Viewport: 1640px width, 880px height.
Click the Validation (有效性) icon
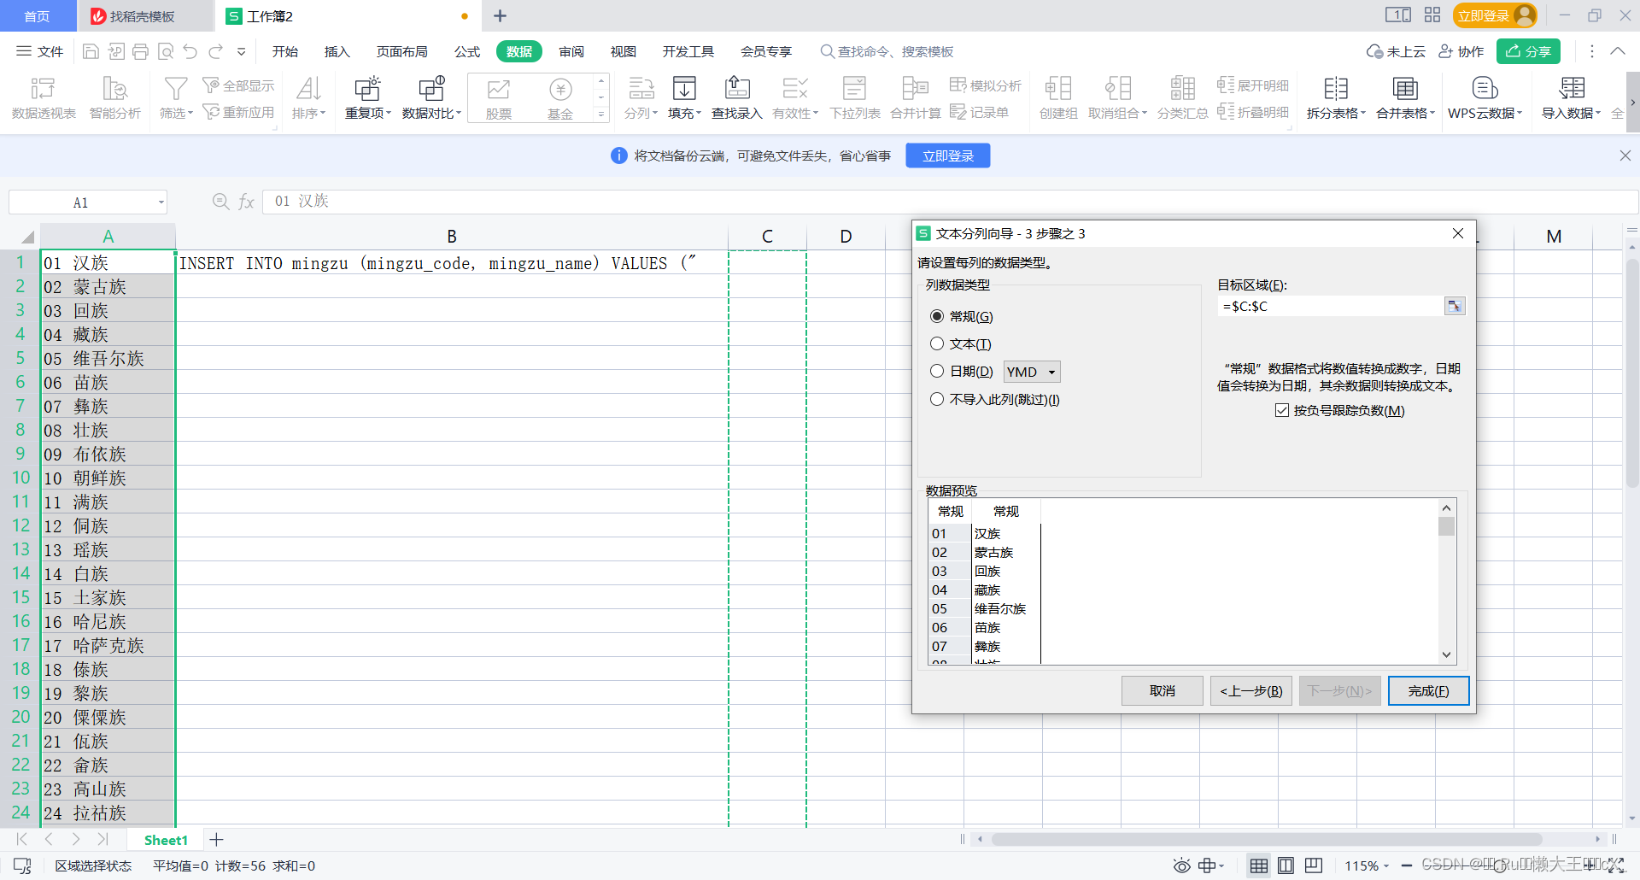coord(794,89)
